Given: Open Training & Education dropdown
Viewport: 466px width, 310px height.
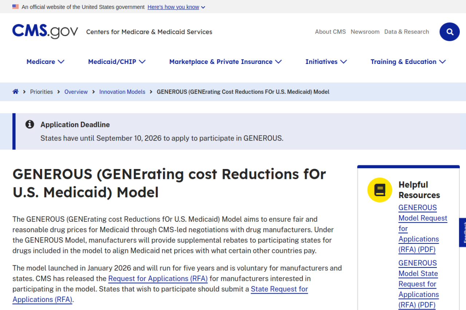Looking at the screenshot, I should pyautogui.click(x=408, y=62).
